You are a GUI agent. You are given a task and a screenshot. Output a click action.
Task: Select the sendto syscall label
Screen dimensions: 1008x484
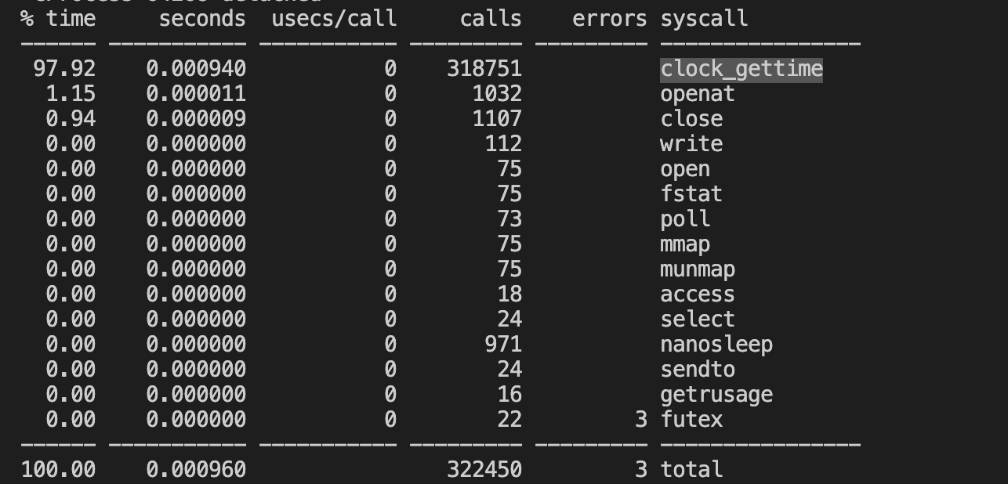[x=698, y=370]
